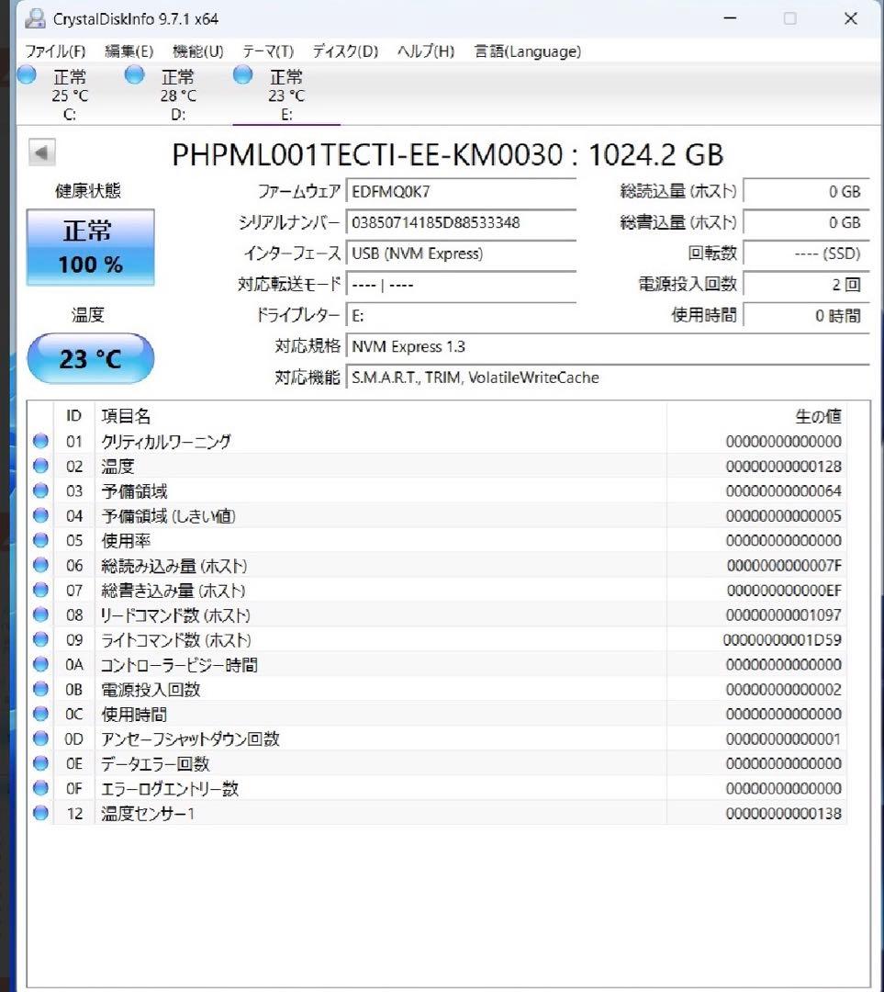Click the blue indicator for drive E:
884x992 pixels.
(241, 74)
